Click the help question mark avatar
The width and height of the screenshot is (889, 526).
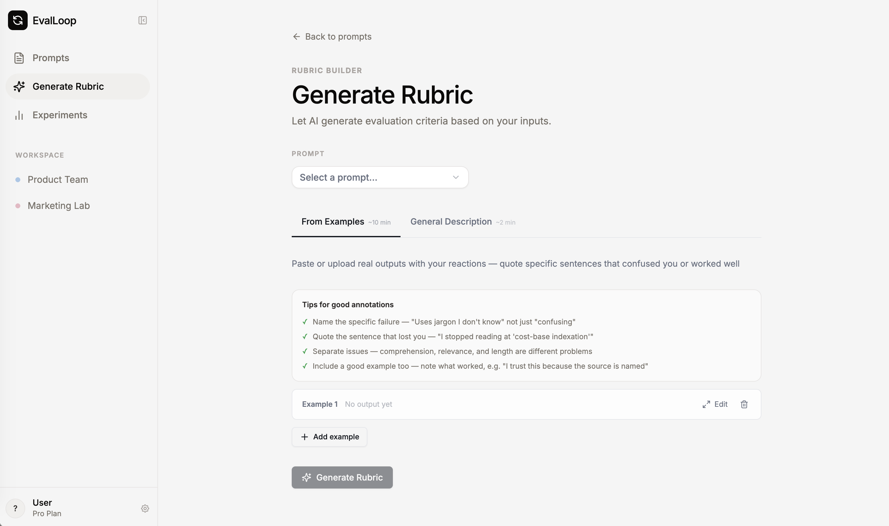pos(15,508)
